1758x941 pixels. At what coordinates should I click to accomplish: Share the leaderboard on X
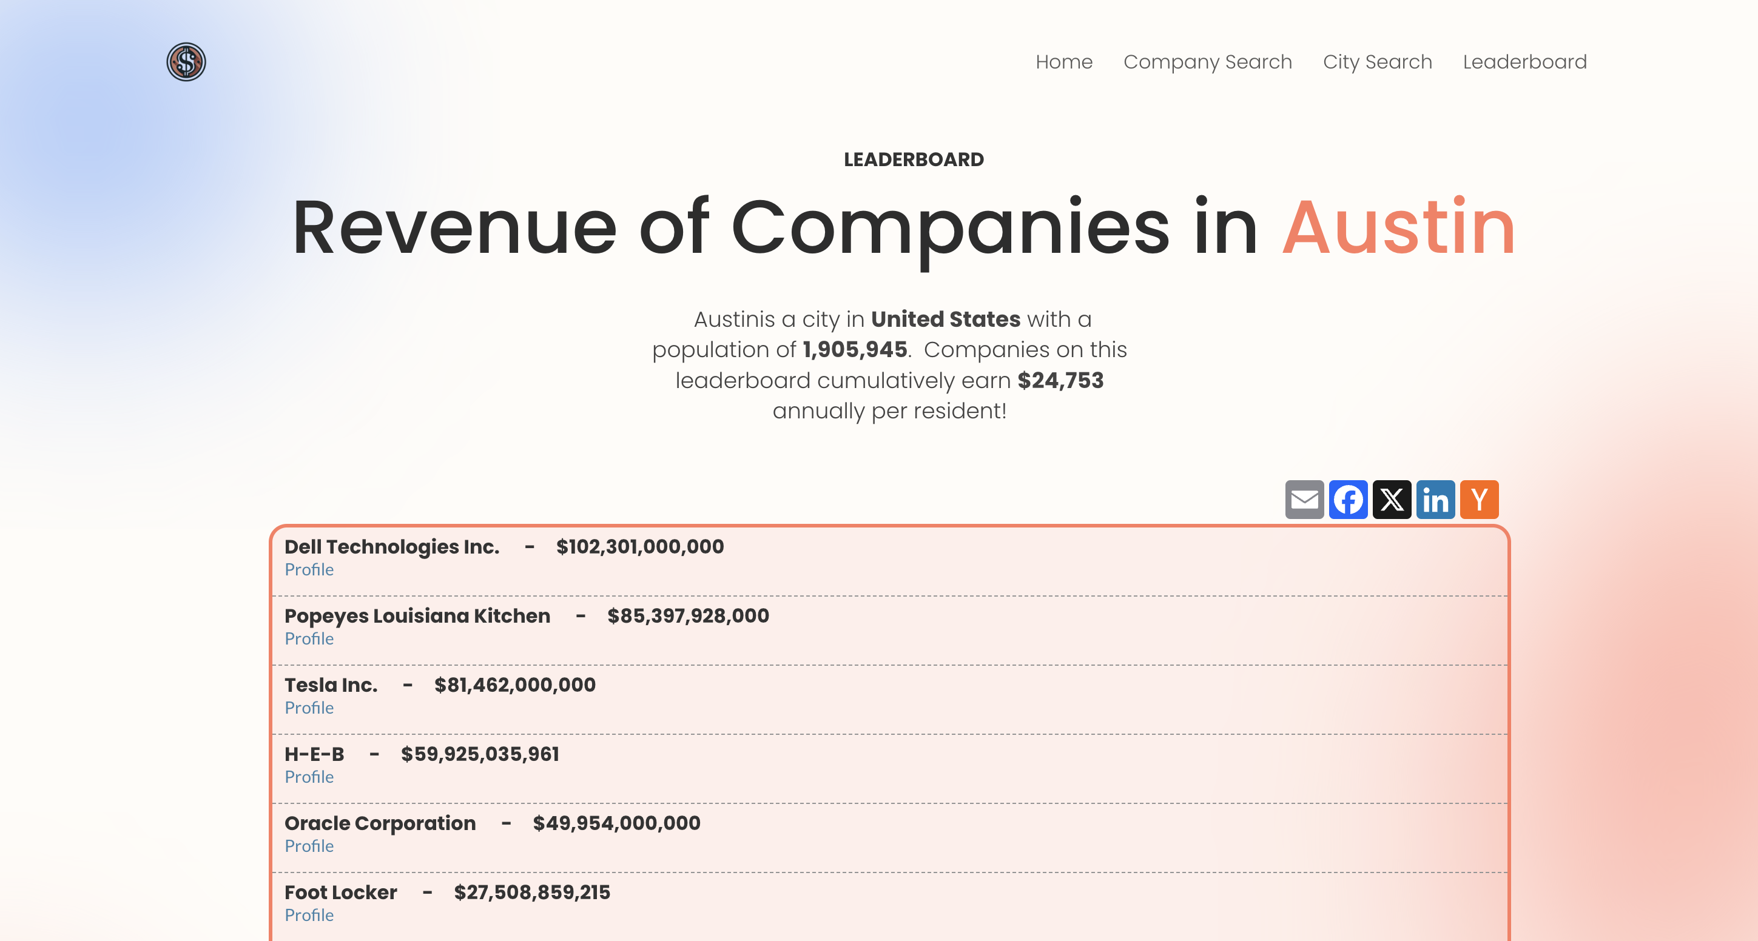pyautogui.click(x=1392, y=500)
